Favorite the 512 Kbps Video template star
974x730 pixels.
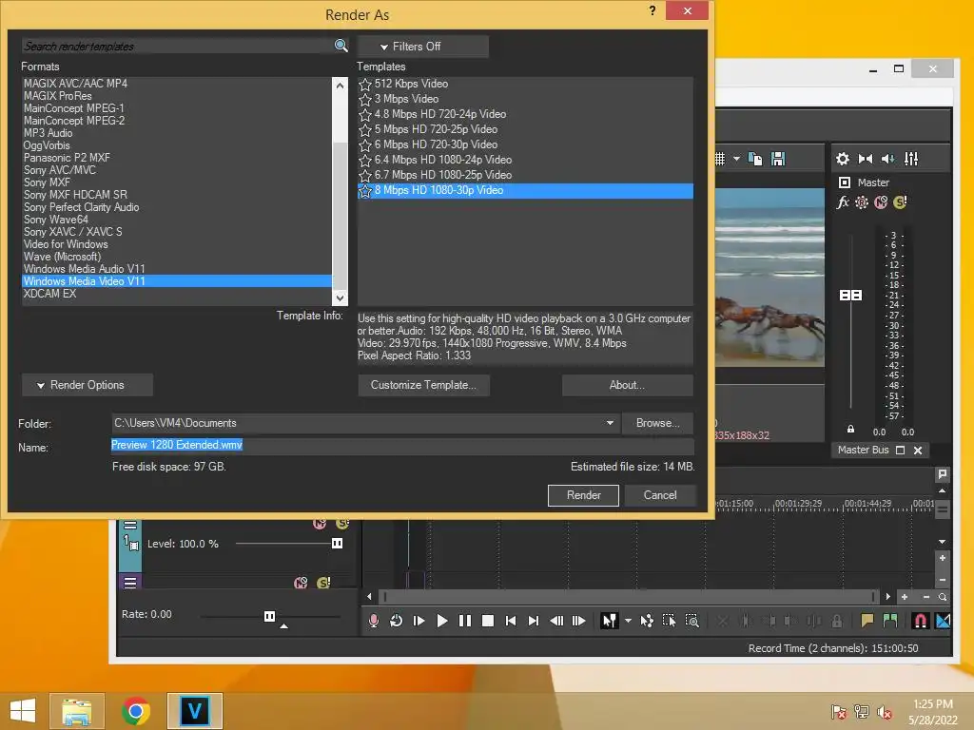tap(365, 85)
